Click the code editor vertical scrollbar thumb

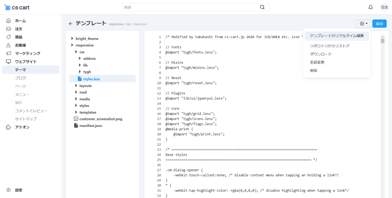click(383, 41)
